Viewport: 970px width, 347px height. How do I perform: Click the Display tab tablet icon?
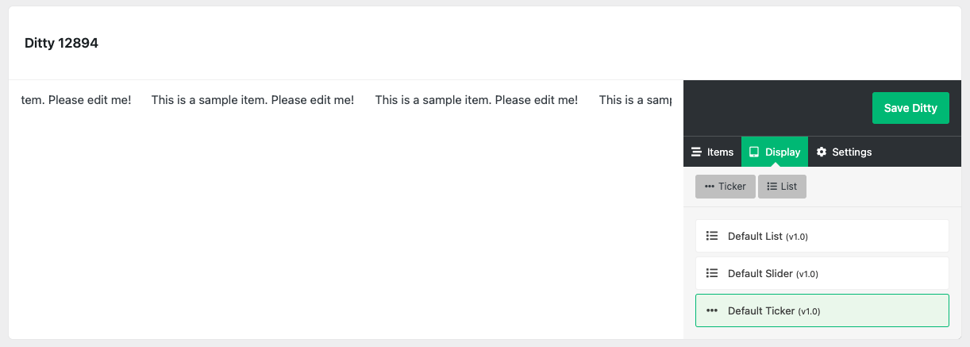pyautogui.click(x=754, y=152)
